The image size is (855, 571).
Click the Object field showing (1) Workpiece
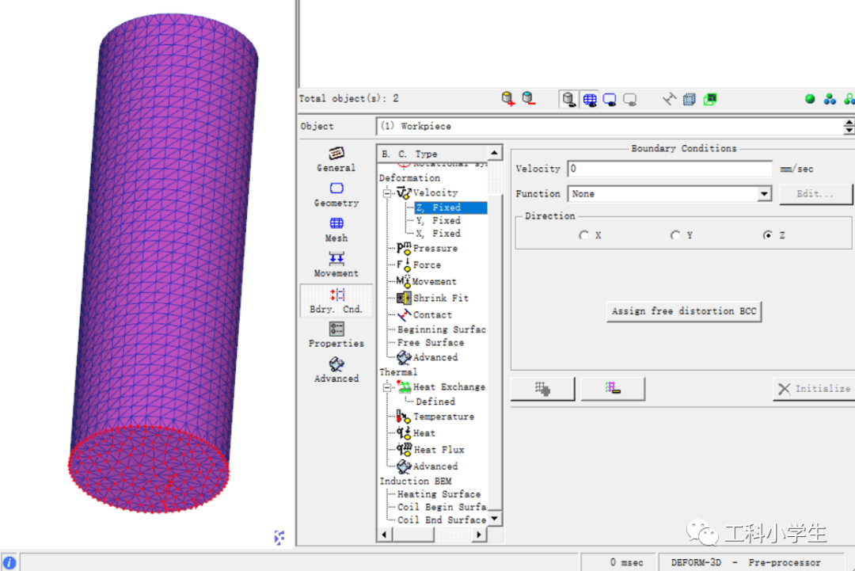point(610,127)
